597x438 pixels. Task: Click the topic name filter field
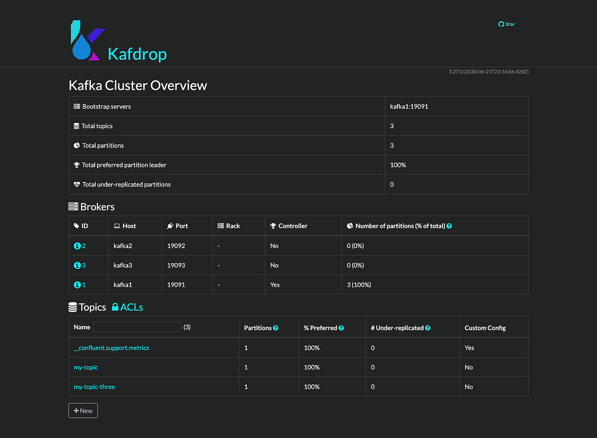click(137, 327)
